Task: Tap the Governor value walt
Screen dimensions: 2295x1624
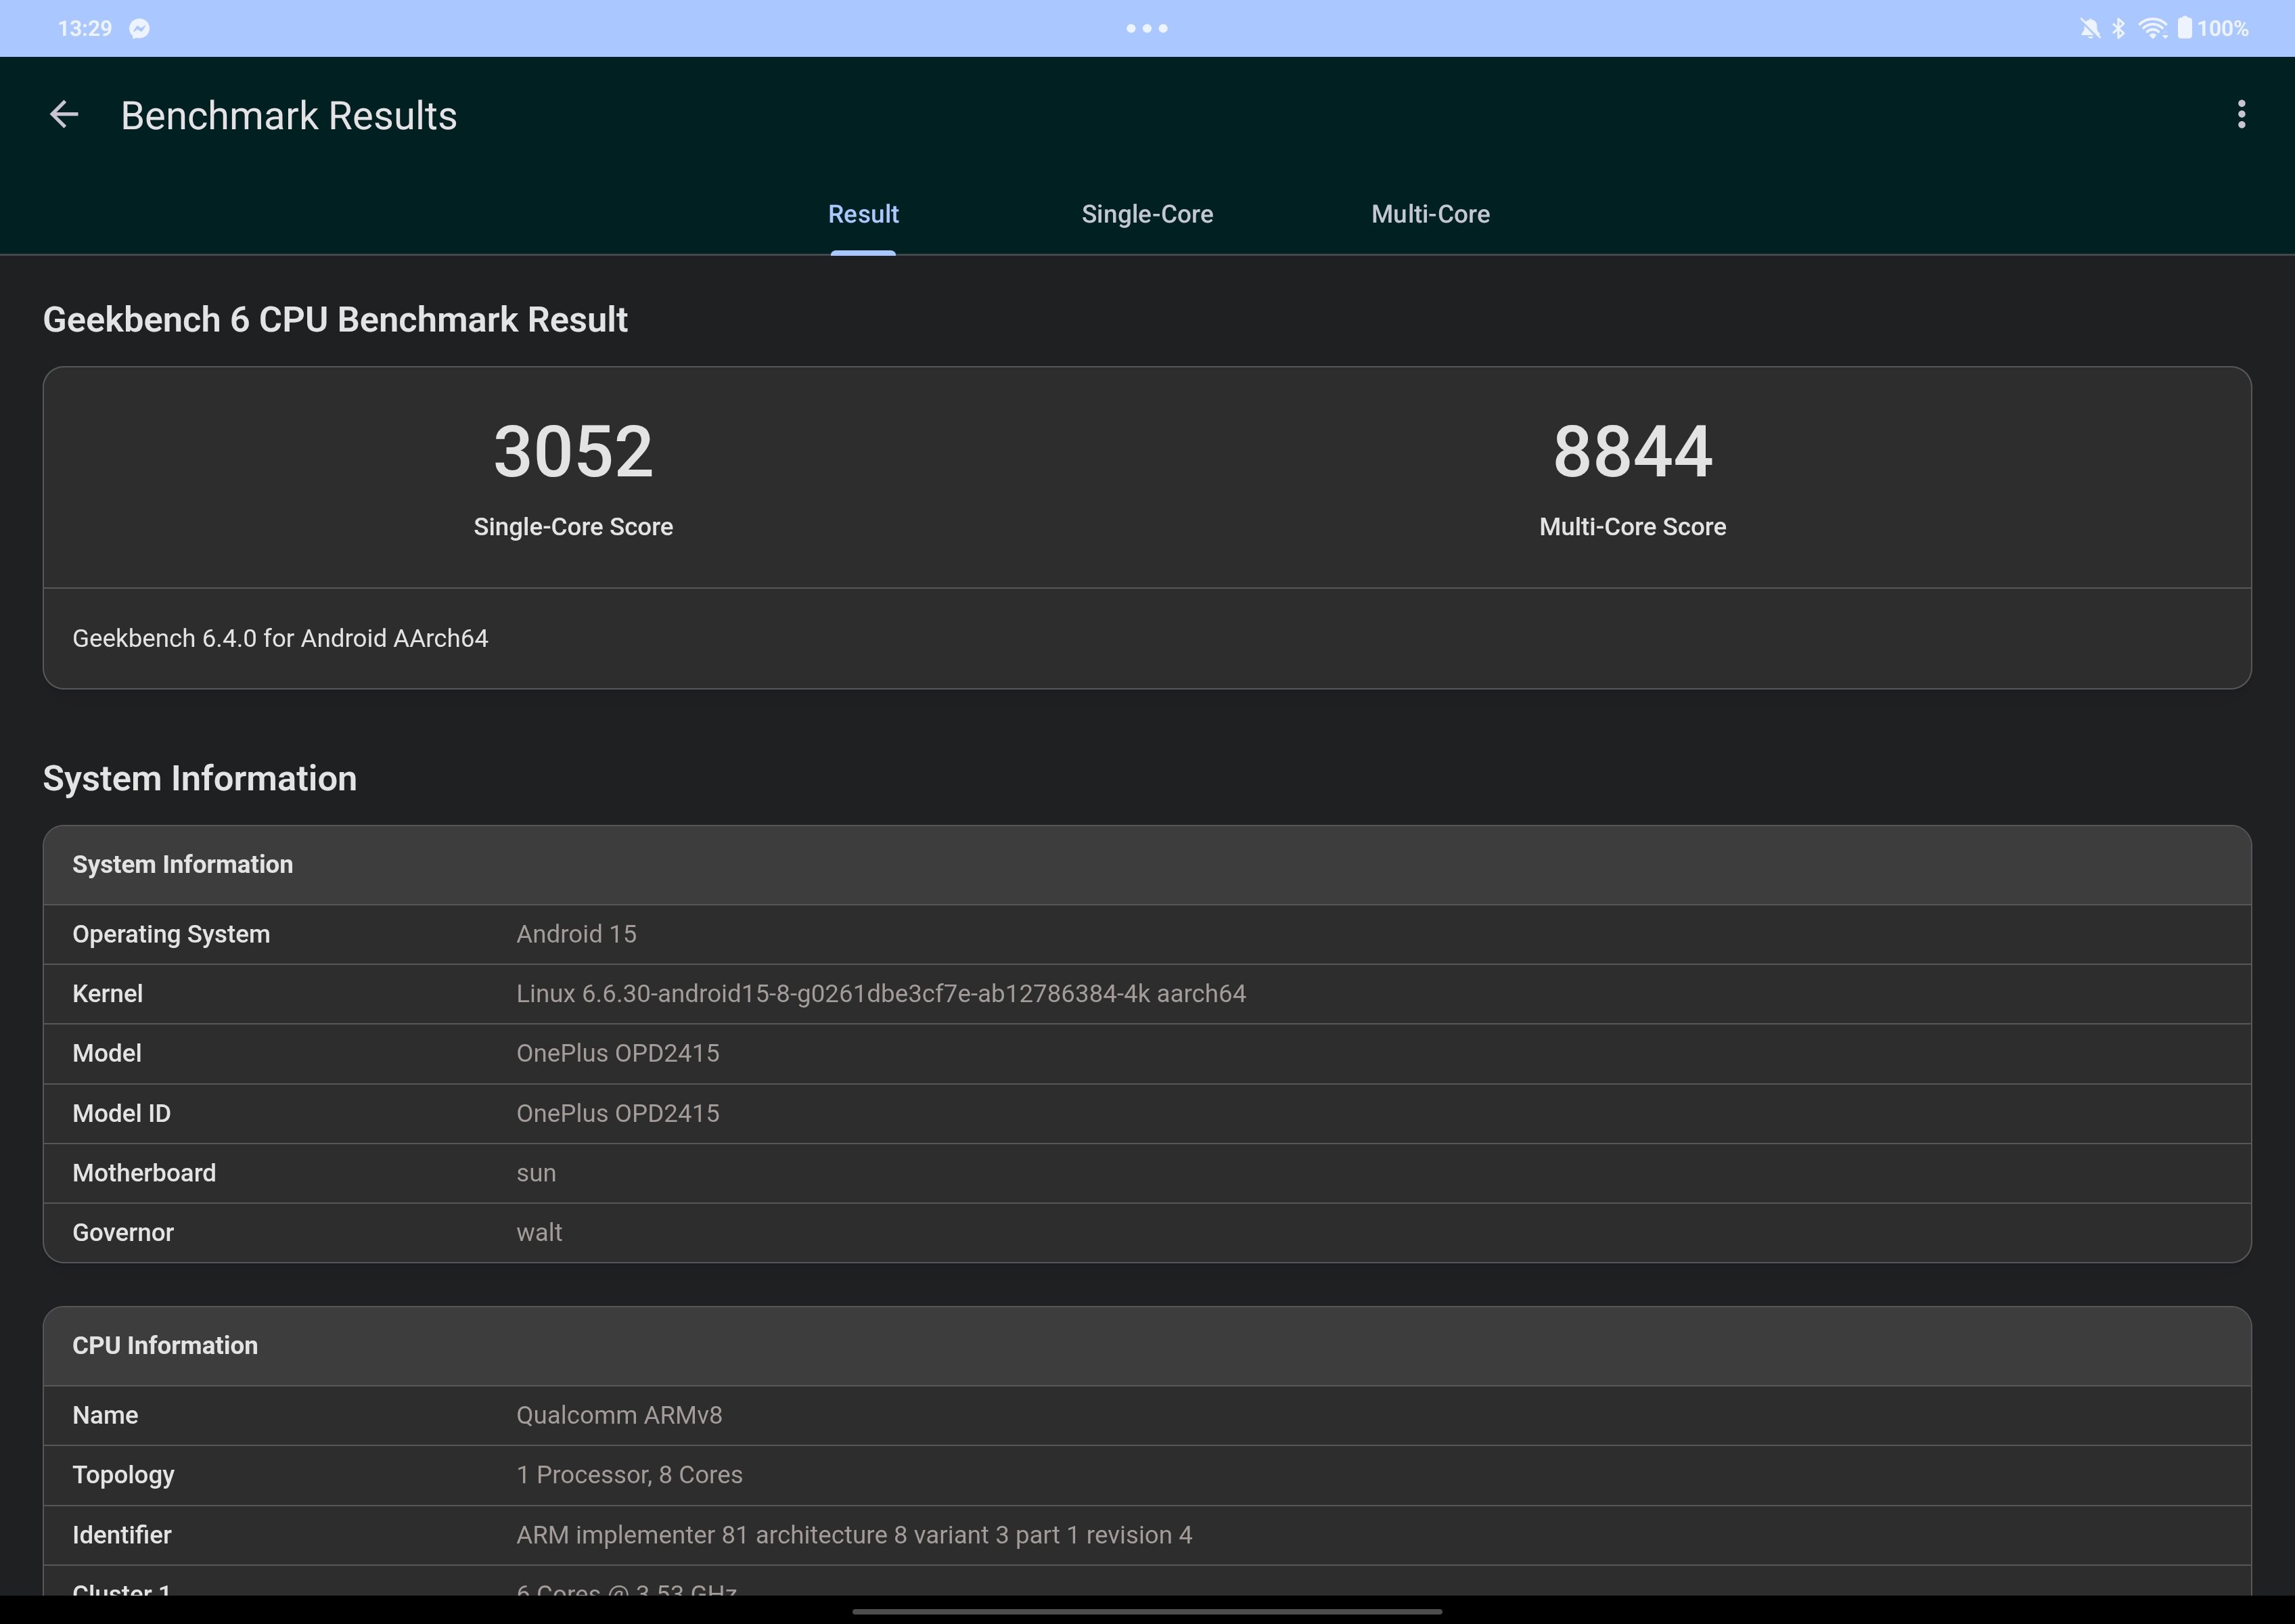Action: point(539,1232)
